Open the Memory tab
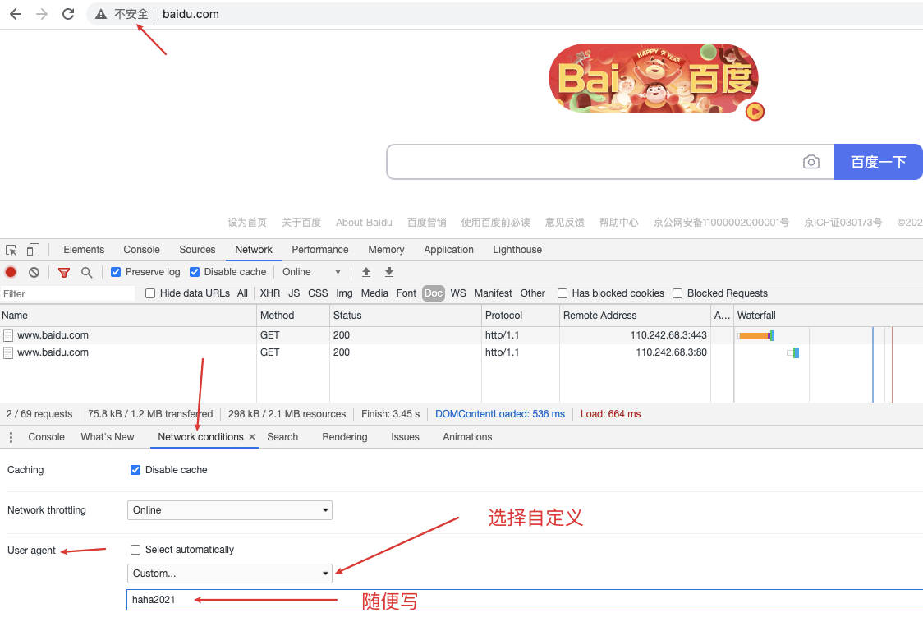 point(386,250)
